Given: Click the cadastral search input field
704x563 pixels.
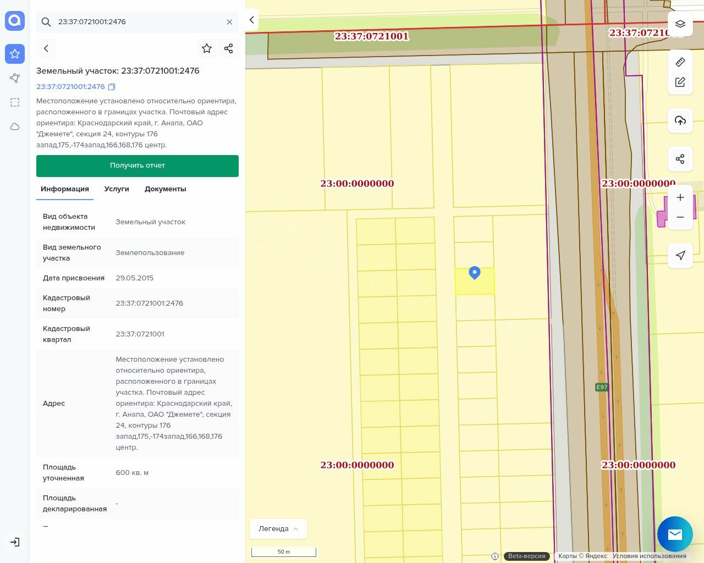Looking at the screenshot, I should 137,22.
